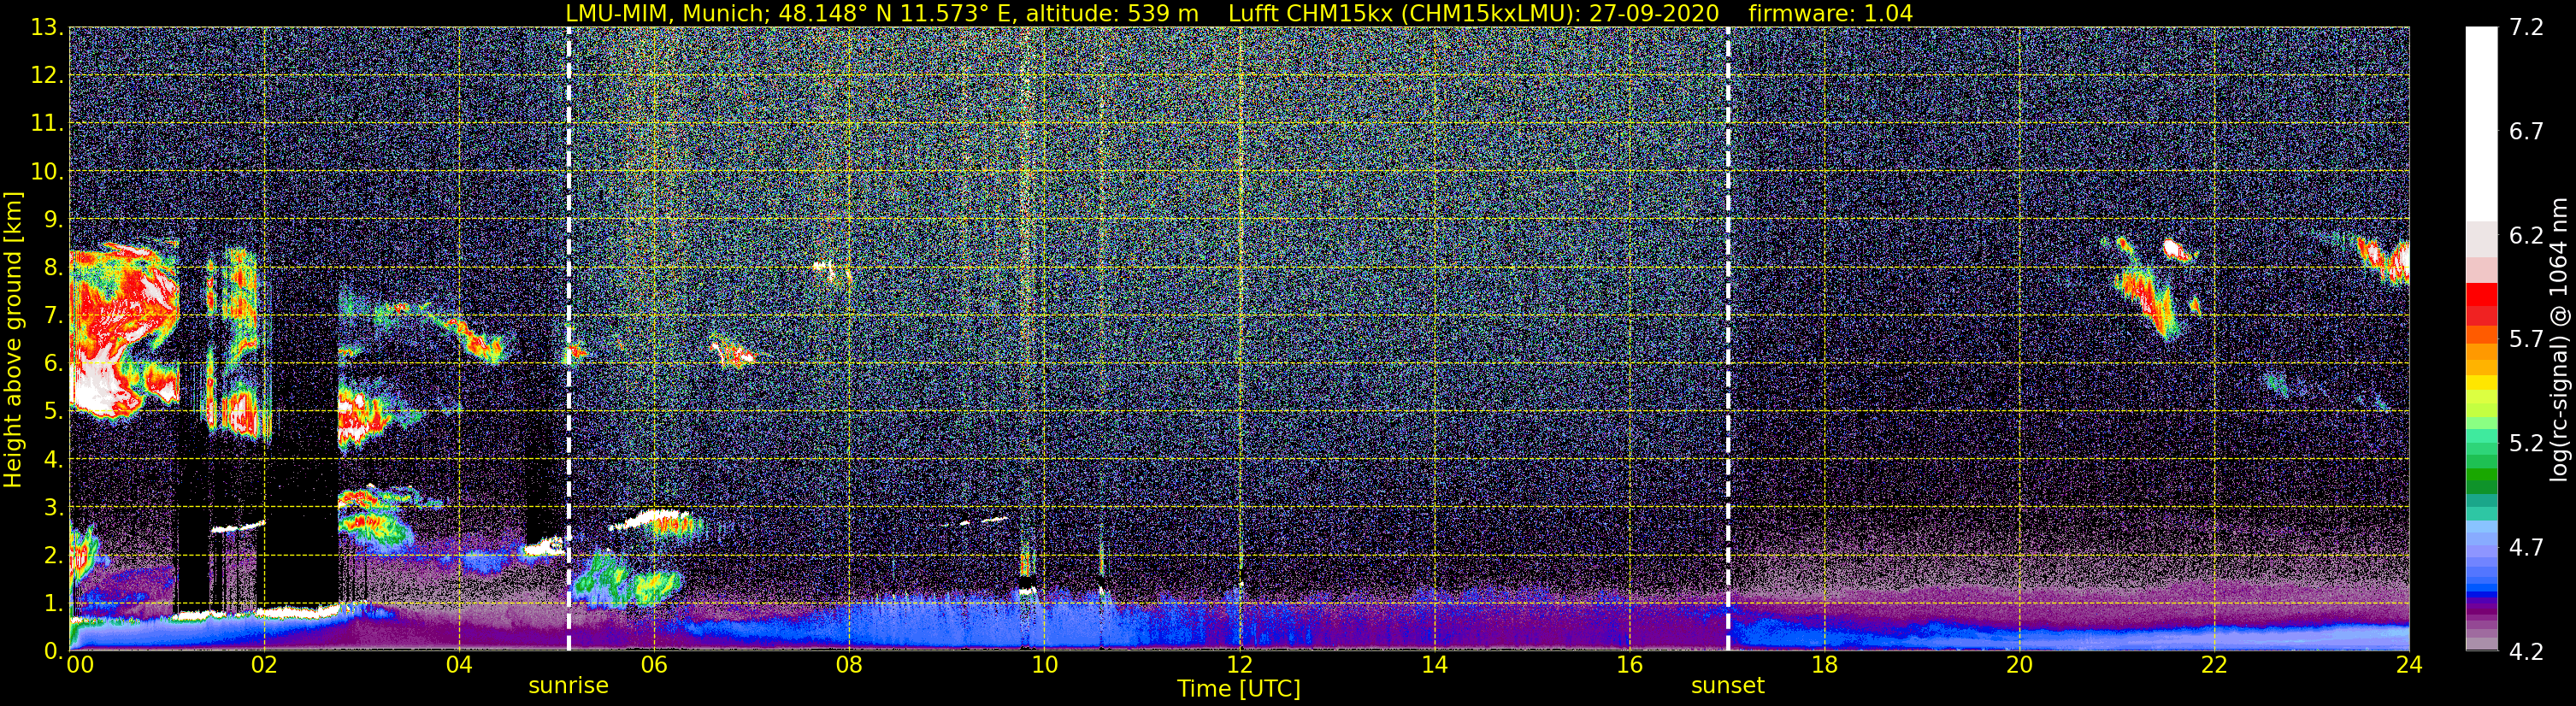The height and width of the screenshot is (706, 2576).
Task: Click the 24 time axis tick label
Action: click(2409, 665)
